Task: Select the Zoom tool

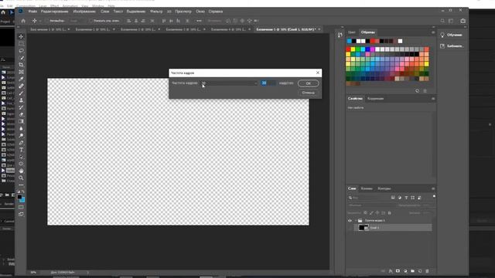Action: pyautogui.click(x=21, y=178)
